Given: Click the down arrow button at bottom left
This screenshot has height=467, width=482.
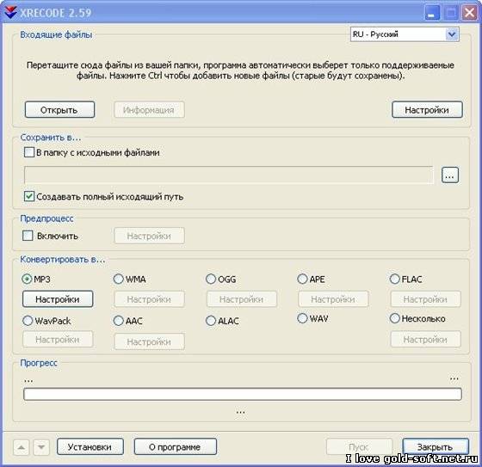Looking at the screenshot, I should coord(41,447).
